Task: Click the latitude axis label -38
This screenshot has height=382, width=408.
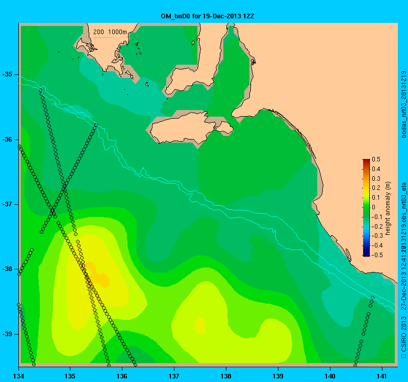Action: point(7,269)
